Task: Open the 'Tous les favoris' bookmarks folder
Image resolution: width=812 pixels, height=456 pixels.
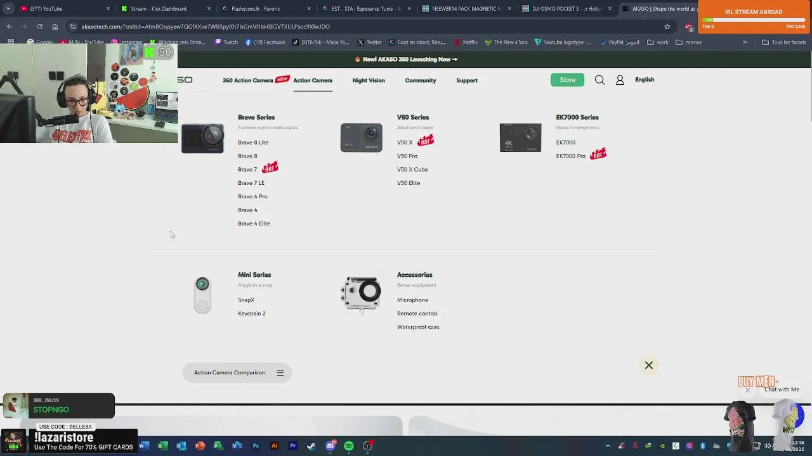Action: click(784, 42)
